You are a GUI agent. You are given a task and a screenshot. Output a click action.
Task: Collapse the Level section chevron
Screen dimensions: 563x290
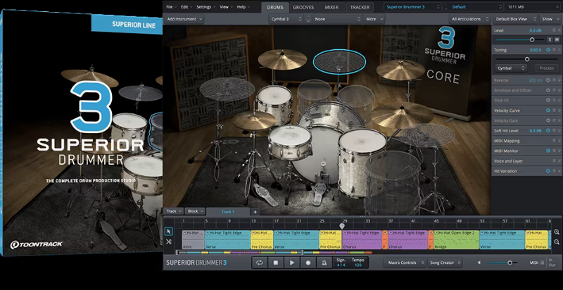(x=559, y=30)
